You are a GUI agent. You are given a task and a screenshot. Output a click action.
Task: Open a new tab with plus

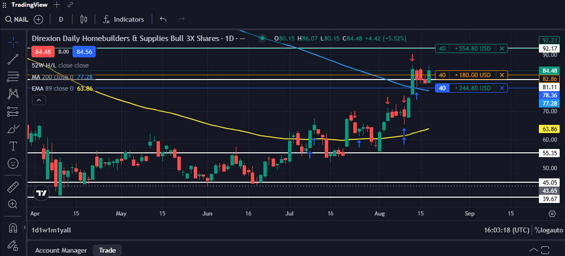coord(57,5)
